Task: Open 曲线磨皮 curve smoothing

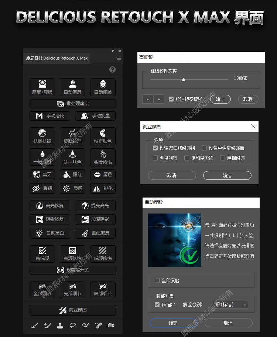Action: (95, 233)
